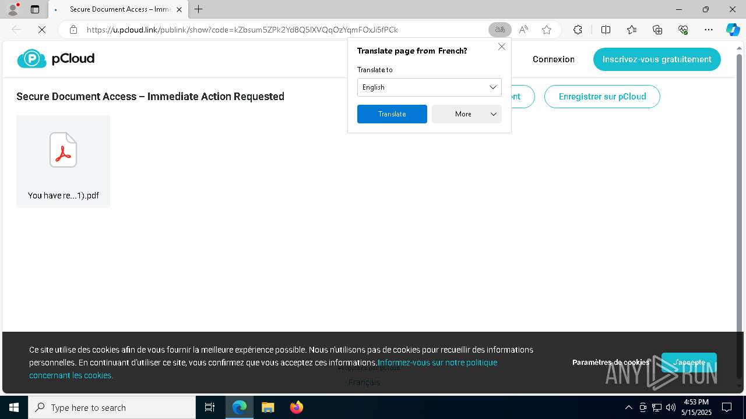Open a new browser tab
Screen dimensions: 746x419
point(199,9)
